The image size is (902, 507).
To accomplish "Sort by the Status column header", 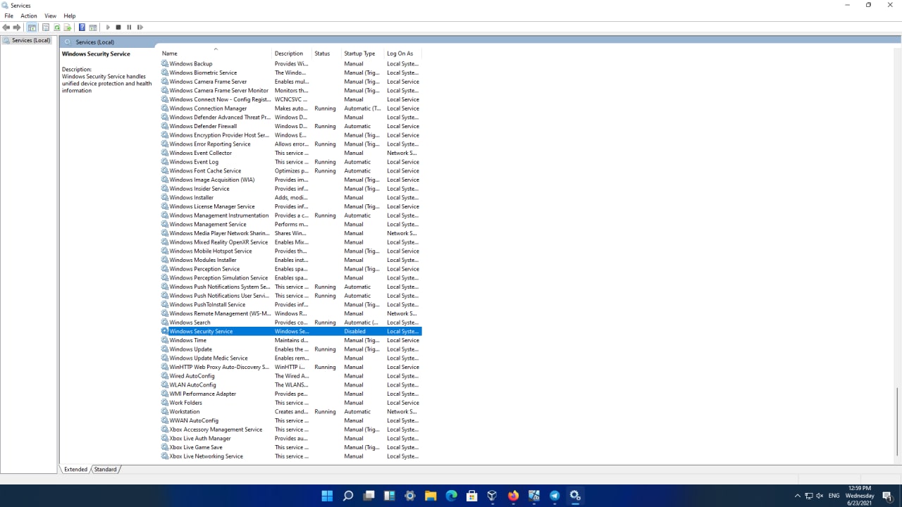I will coord(326,54).
